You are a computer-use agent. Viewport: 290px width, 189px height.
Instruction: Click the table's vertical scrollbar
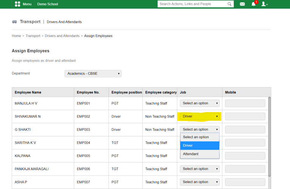[269, 136]
